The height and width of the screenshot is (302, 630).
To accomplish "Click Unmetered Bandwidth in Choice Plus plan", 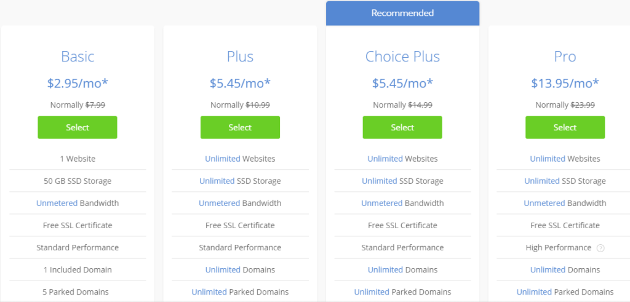I will tap(381, 203).
